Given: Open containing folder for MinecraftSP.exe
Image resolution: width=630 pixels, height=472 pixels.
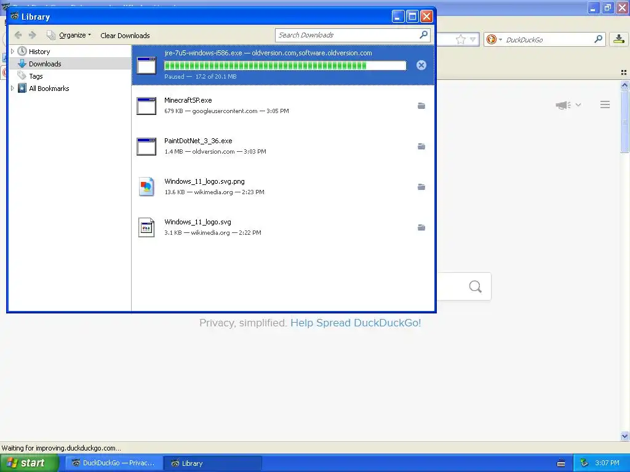Looking at the screenshot, I should [421, 106].
